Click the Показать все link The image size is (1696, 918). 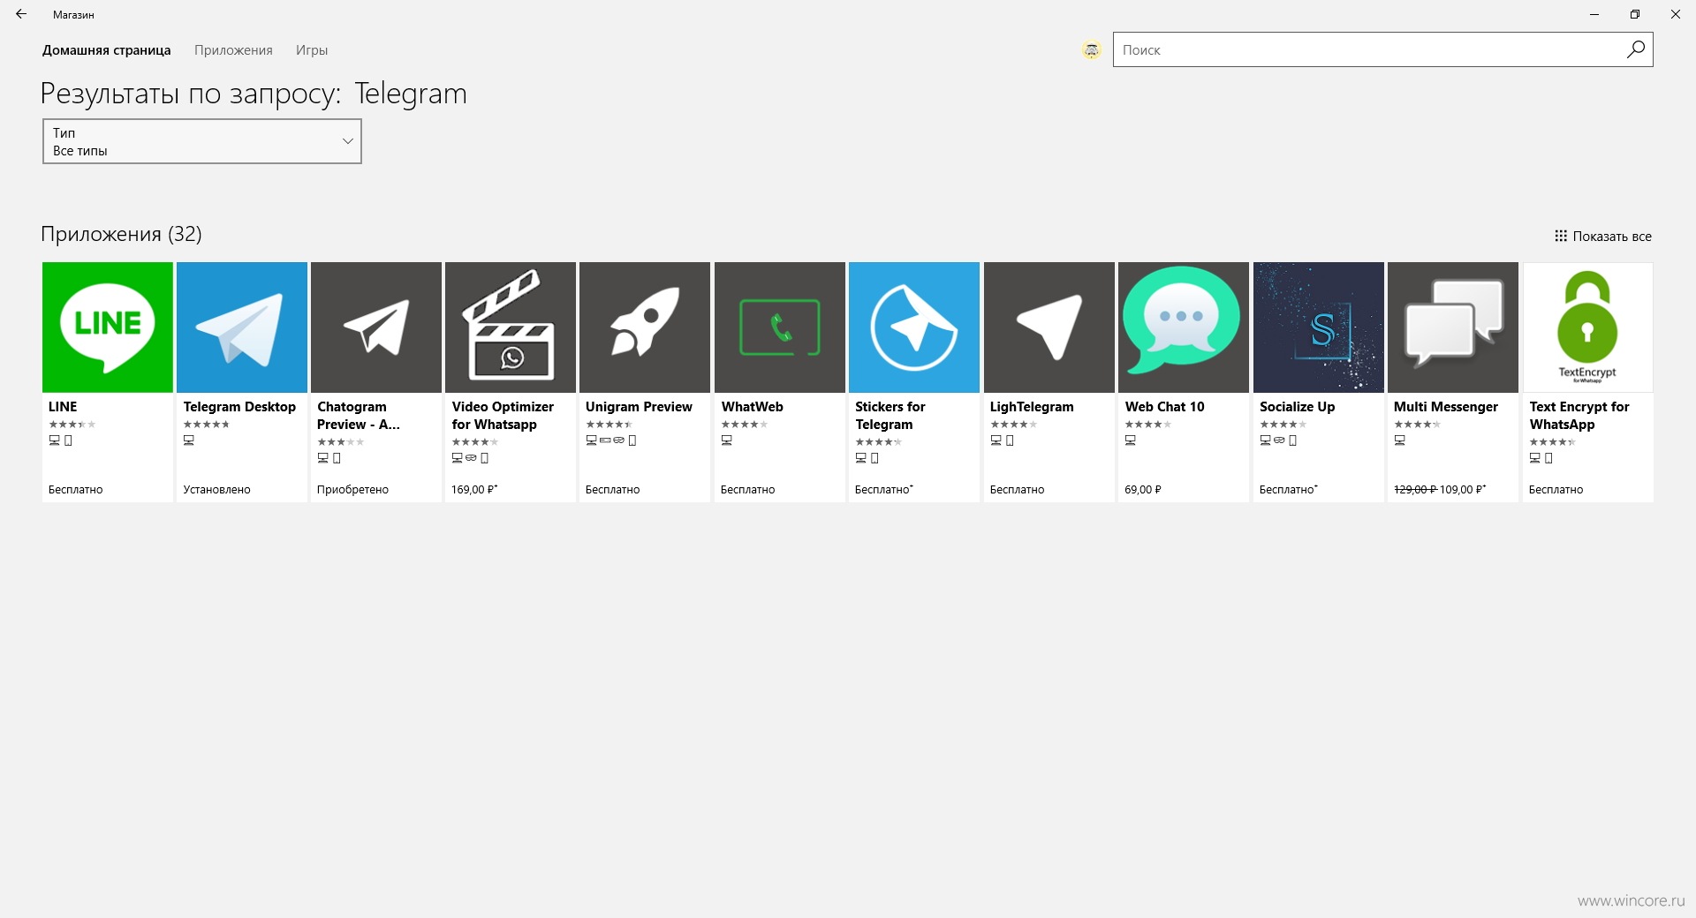(1612, 237)
